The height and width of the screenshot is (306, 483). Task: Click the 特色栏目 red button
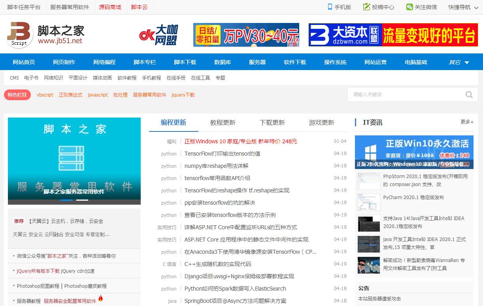click(17, 95)
